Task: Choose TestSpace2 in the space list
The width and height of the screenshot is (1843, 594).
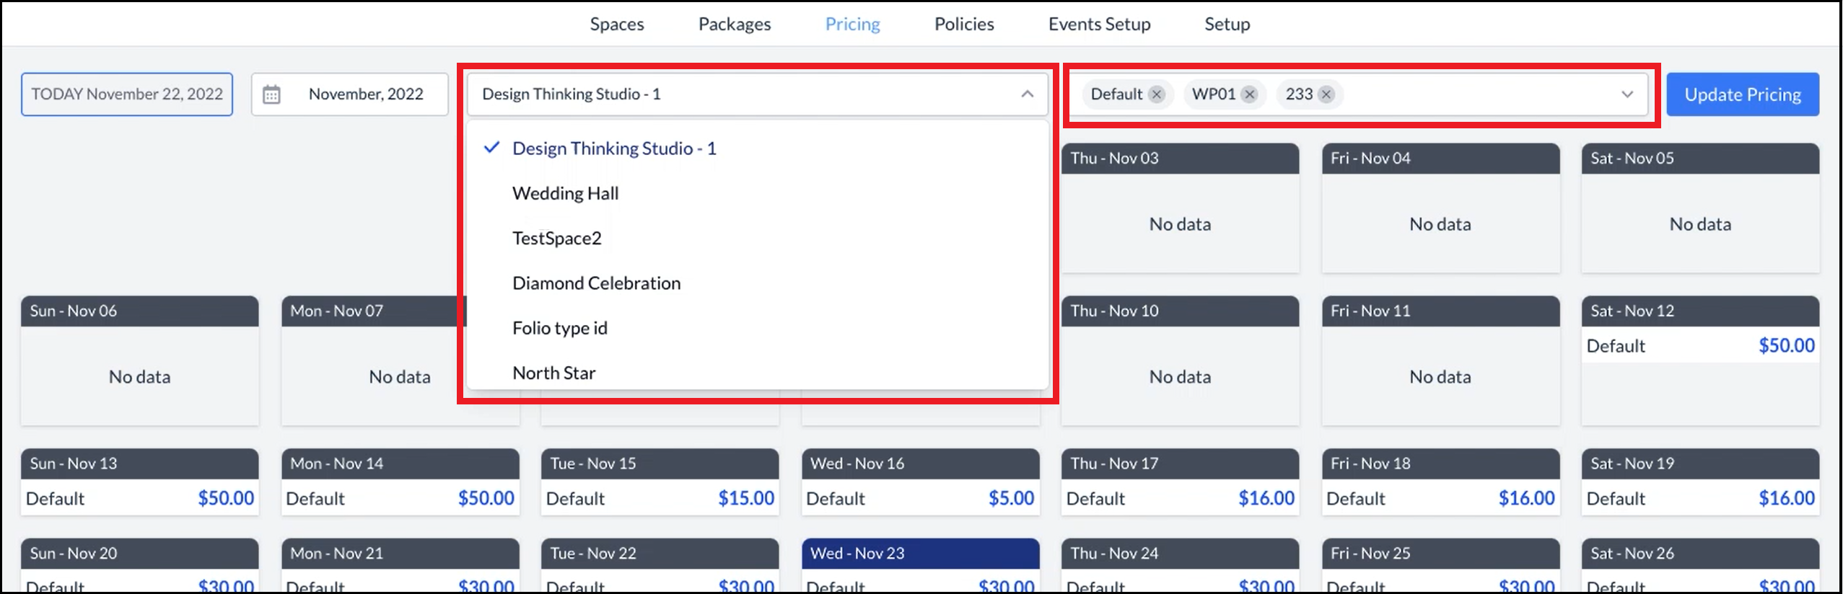Action: pyautogui.click(x=556, y=238)
